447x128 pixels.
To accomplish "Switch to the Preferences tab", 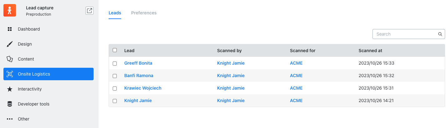I will [x=144, y=13].
